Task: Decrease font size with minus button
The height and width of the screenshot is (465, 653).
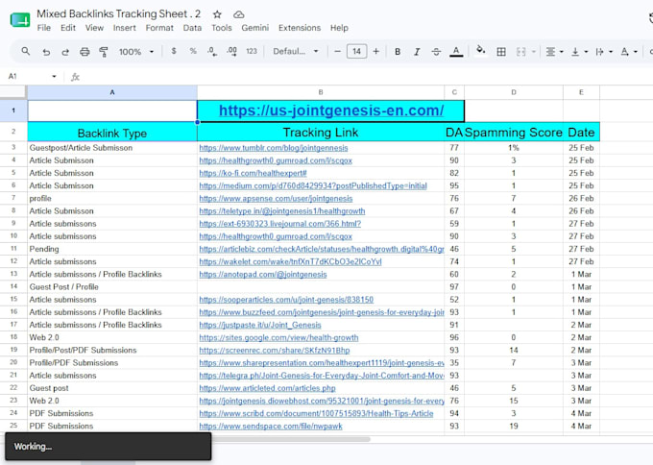Action: click(337, 51)
